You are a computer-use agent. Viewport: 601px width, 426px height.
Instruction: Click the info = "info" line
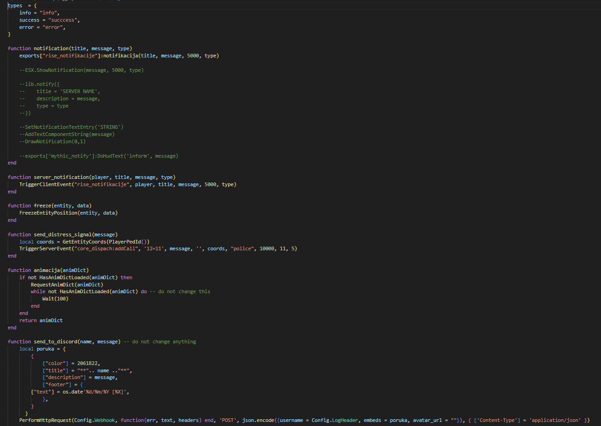[x=39, y=13]
